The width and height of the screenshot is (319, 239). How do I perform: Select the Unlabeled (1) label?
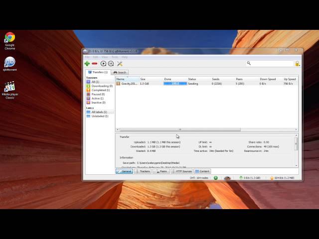click(x=100, y=116)
